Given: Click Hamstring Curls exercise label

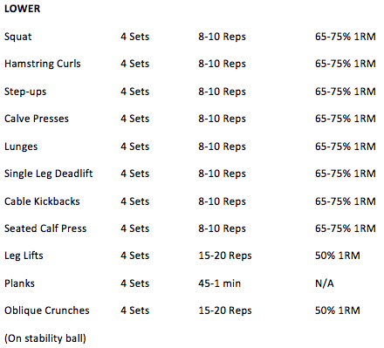Looking at the screenshot, I should click(43, 64).
